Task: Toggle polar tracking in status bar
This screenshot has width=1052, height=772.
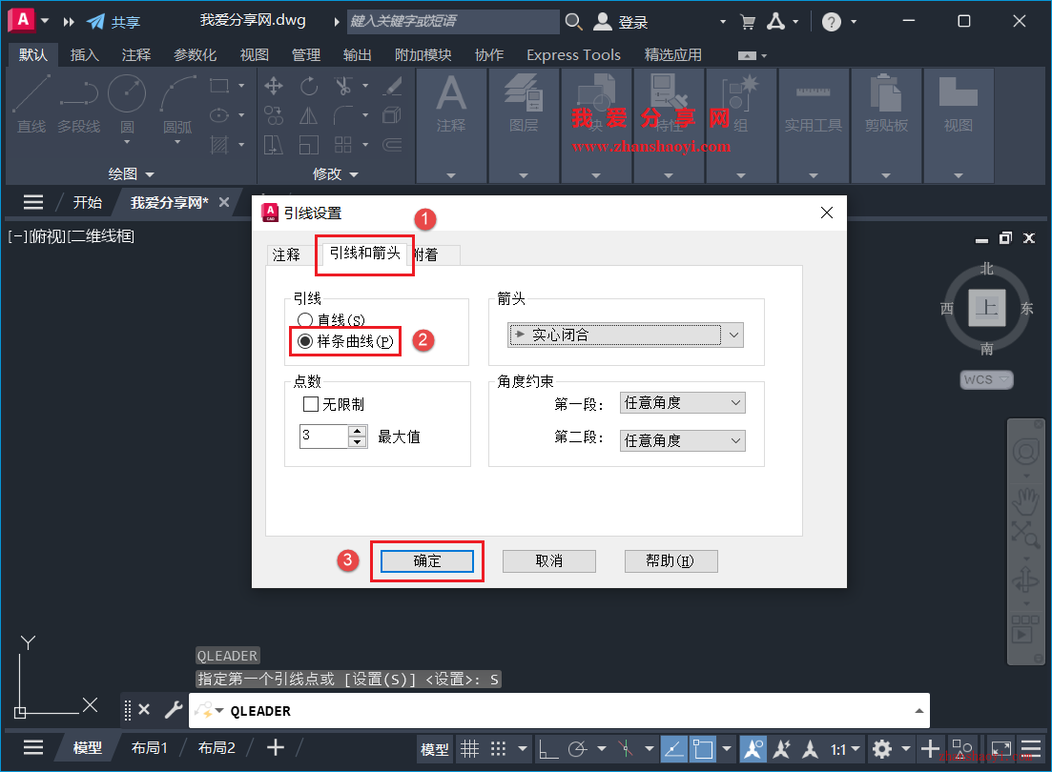Action: click(x=577, y=749)
